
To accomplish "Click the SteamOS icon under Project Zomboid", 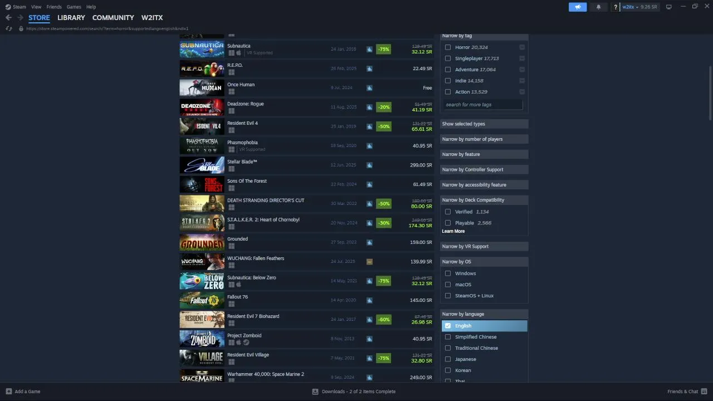I will [x=246, y=343].
